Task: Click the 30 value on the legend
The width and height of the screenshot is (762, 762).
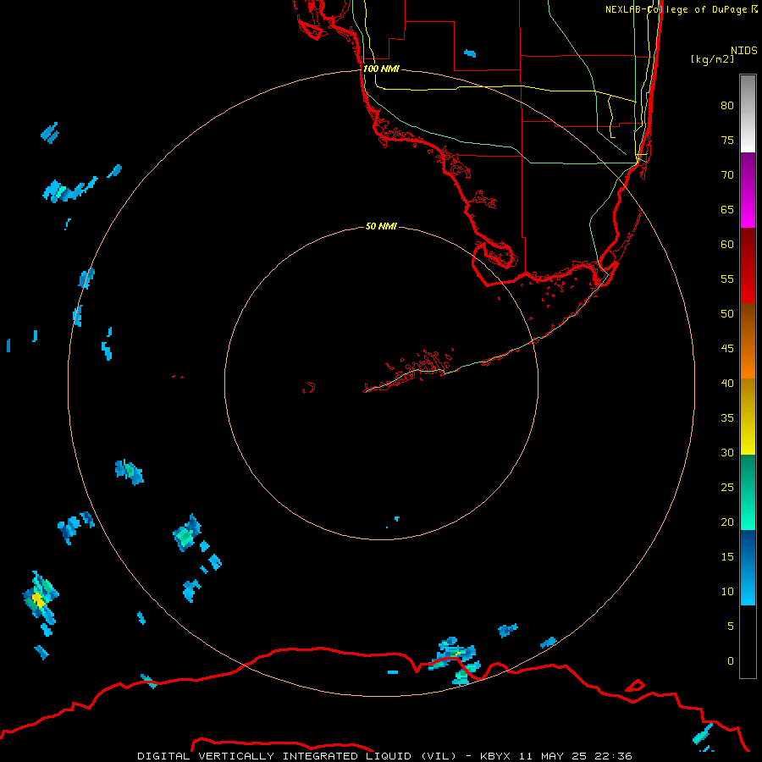Action: (727, 453)
